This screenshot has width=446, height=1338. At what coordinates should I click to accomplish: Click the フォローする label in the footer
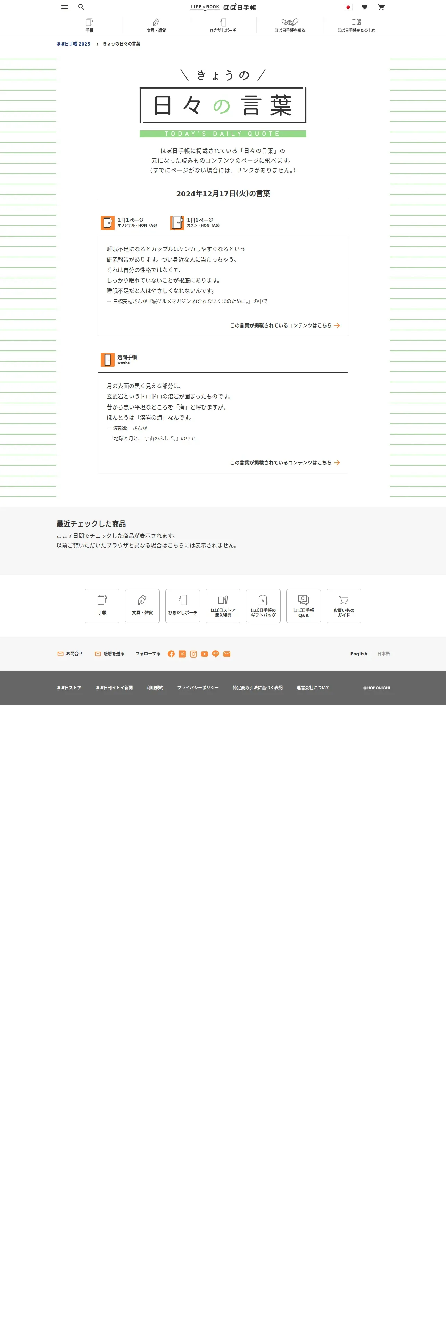pos(148,654)
